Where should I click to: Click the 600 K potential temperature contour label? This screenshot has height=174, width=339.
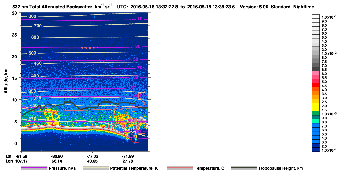tap(35, 37)
